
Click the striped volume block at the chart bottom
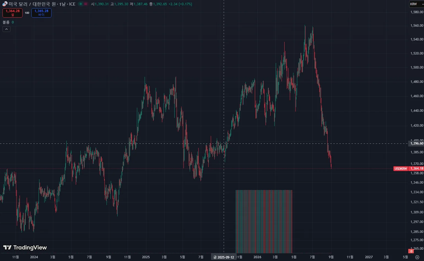tap(264, 221)
